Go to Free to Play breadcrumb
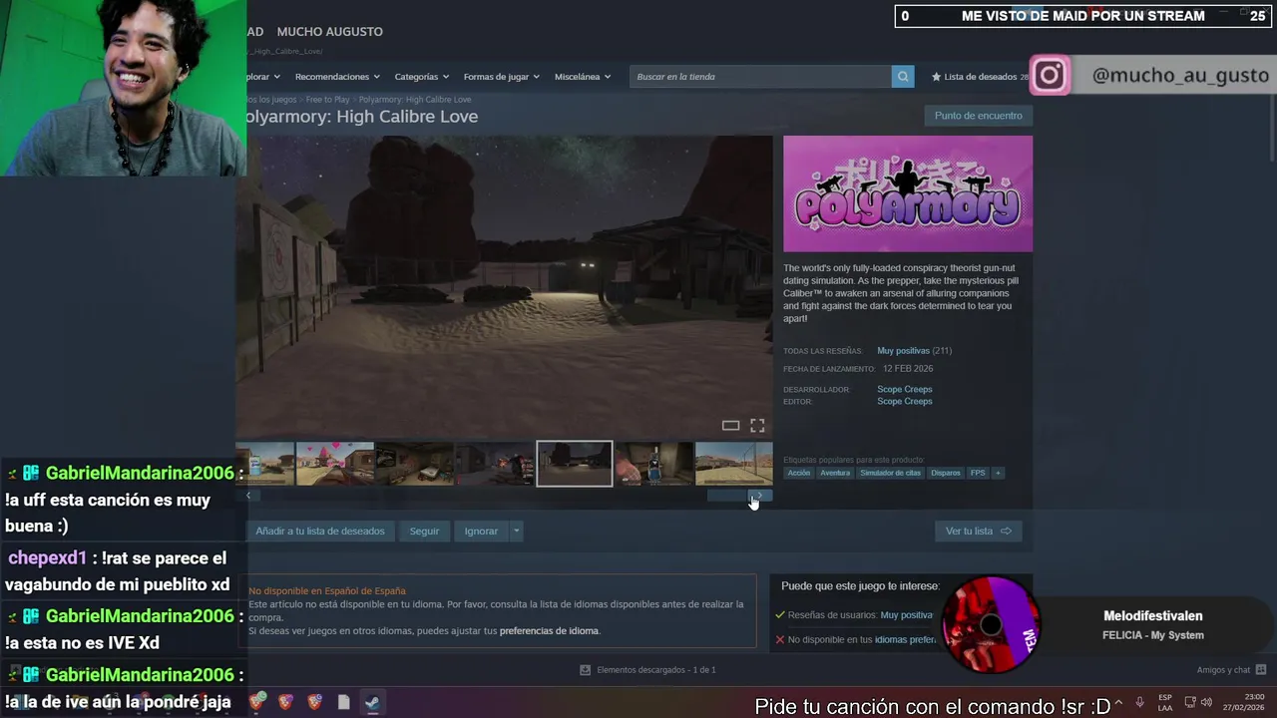Image resolution: width=1277 pixels, height=718 pixels. tap(327, 100)
